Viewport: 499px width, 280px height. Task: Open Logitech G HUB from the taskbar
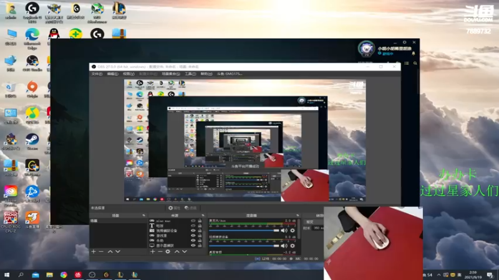tap(106, 274)
